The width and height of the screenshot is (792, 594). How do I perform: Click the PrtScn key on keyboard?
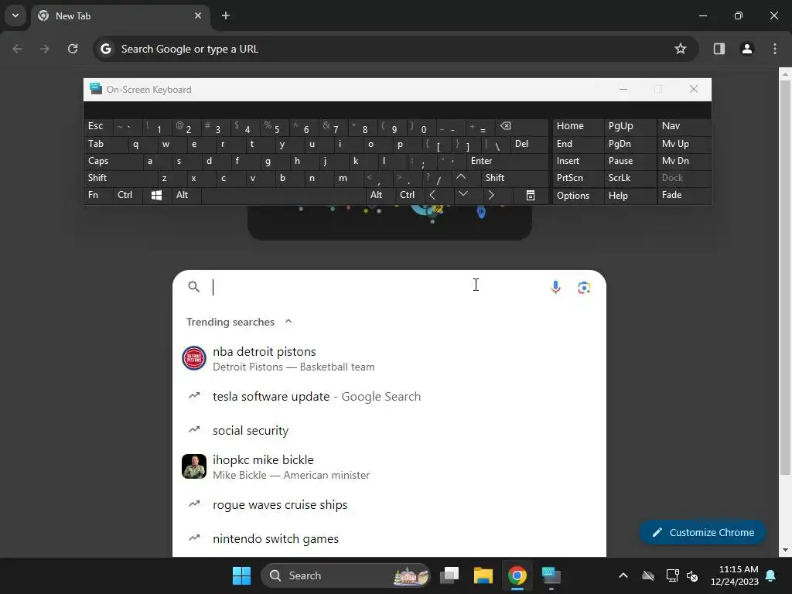tap(578, 178)
